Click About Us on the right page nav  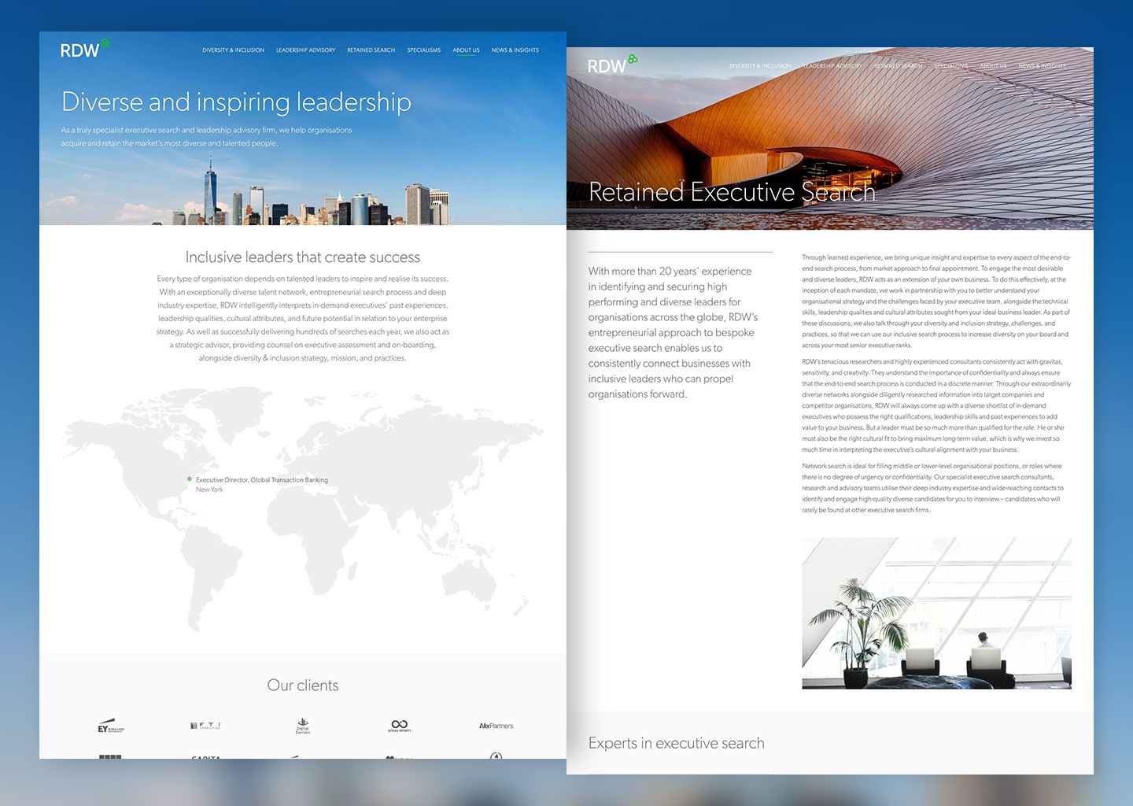pos(993,66)
